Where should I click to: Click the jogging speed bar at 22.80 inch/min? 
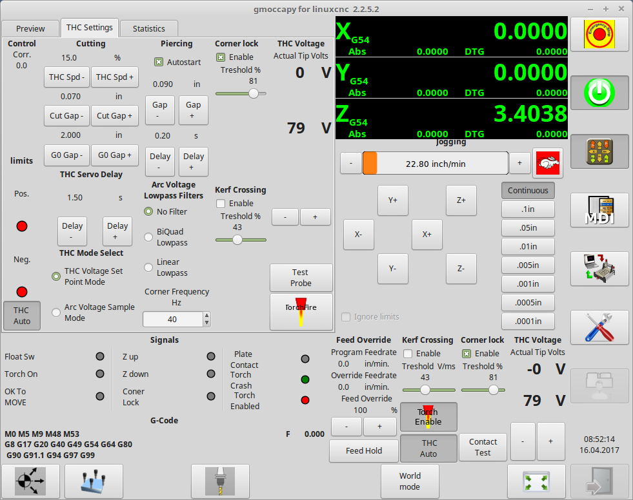pos(435,163)
